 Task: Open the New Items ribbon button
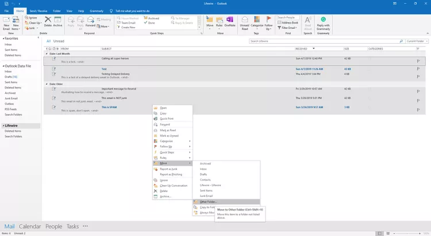click(16, 23)
